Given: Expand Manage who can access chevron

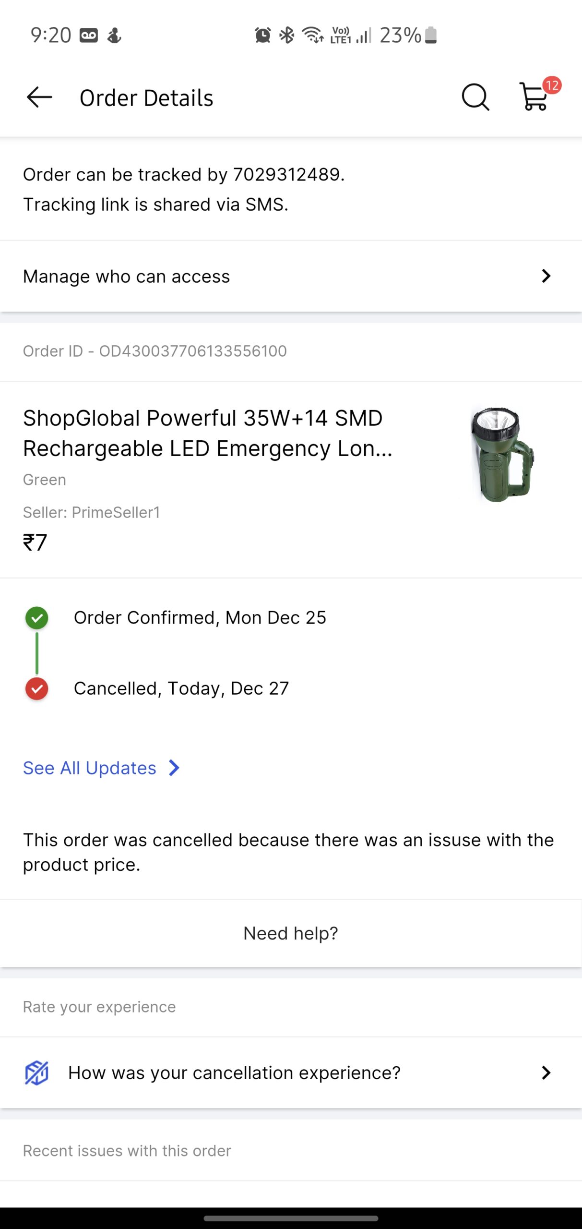Looking at the screenshot, I should tap(546, 276).
